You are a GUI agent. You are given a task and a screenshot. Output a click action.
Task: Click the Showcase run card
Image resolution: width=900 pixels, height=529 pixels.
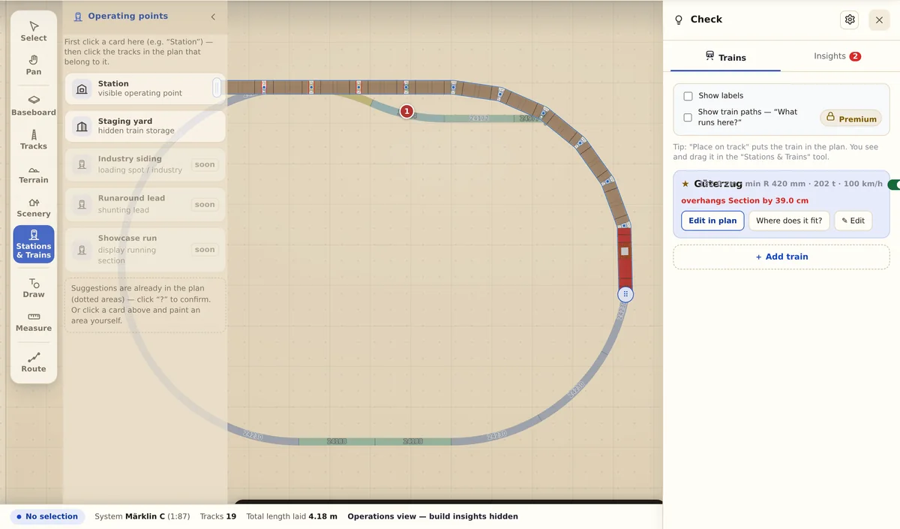click(x=145, y=249)
